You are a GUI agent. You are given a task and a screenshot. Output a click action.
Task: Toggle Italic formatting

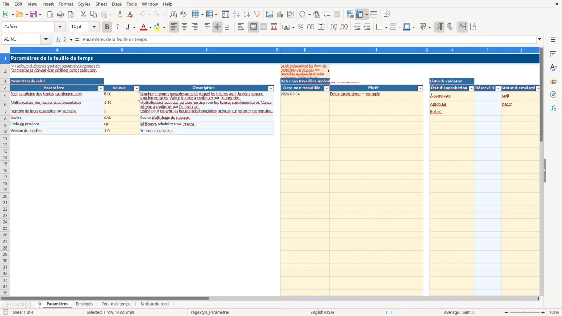(x=118, y=27)
